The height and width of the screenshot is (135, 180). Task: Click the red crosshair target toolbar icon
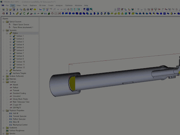[68, 9]
